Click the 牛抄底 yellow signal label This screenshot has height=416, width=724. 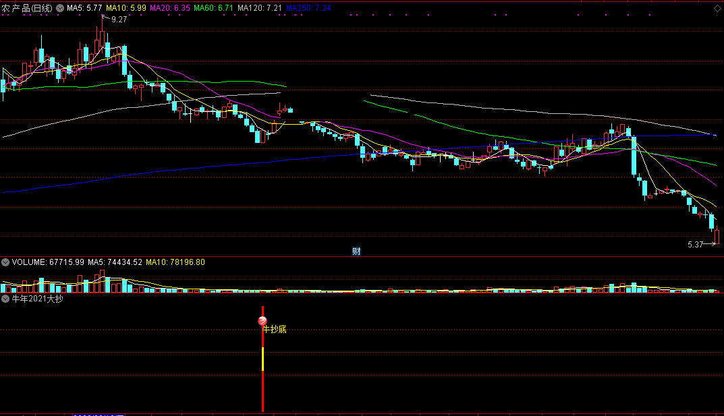(275, 329)
